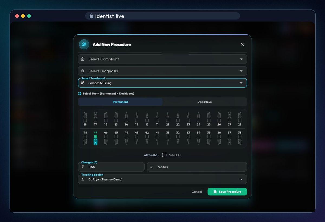Click tooth 18 molar icon
Viewport: 325px width, 222px height.
[85, 115]
